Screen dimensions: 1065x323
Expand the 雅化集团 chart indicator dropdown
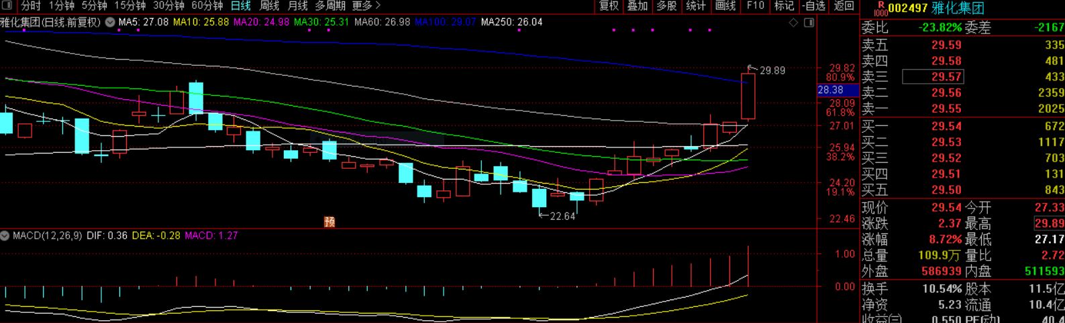coord(109,22)
